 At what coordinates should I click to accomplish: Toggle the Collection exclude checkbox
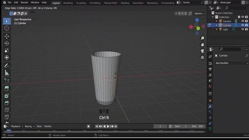coord(239,17)
